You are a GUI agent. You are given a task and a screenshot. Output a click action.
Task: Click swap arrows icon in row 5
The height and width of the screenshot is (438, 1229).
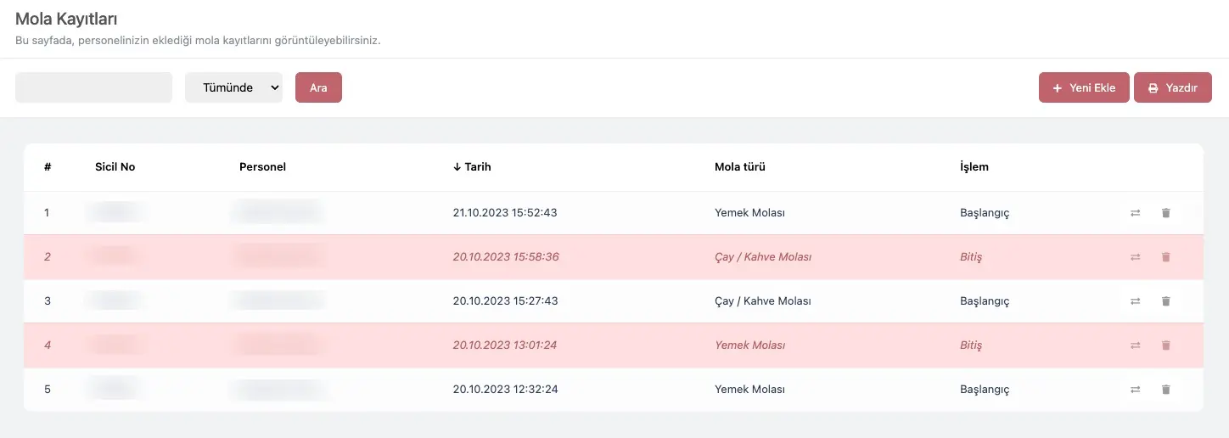[x=1135, y=390]
